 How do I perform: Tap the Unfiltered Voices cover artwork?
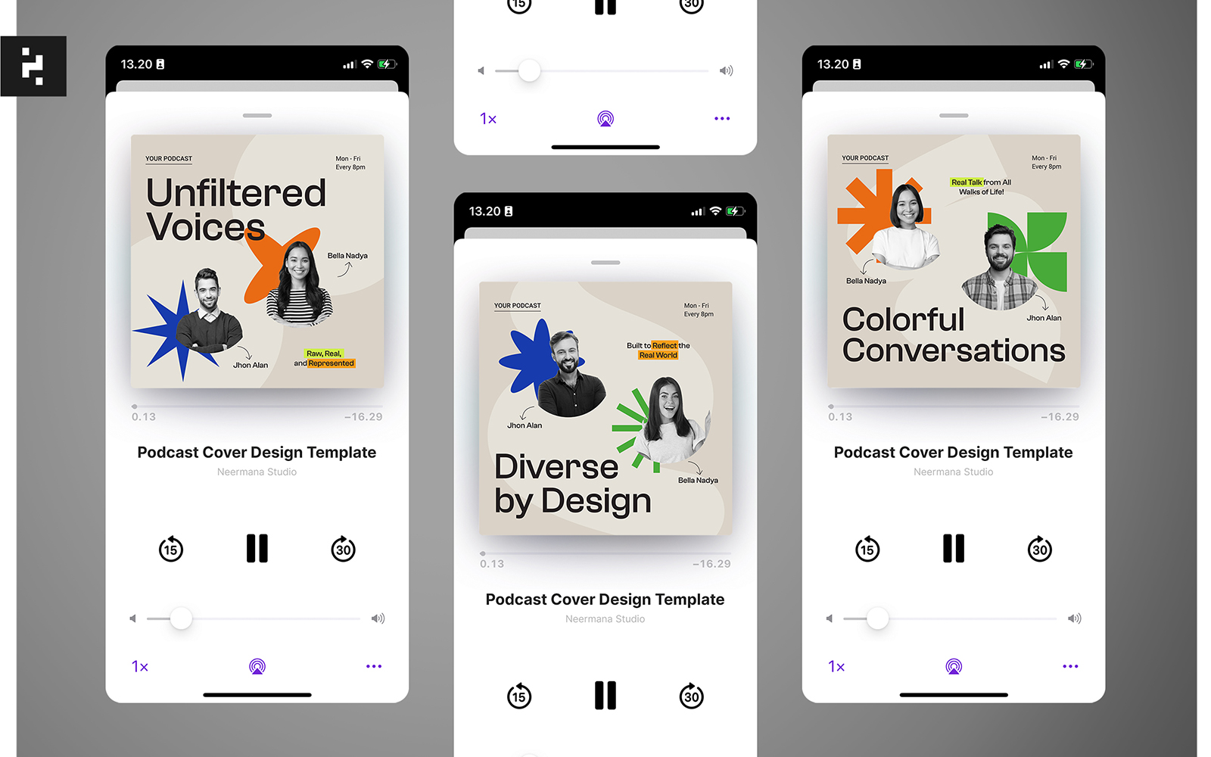[x=257, y=261]
